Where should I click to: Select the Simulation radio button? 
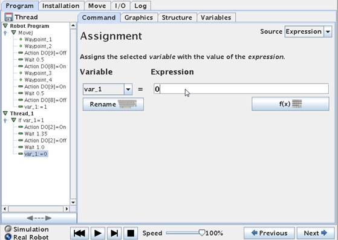point(8,229)
